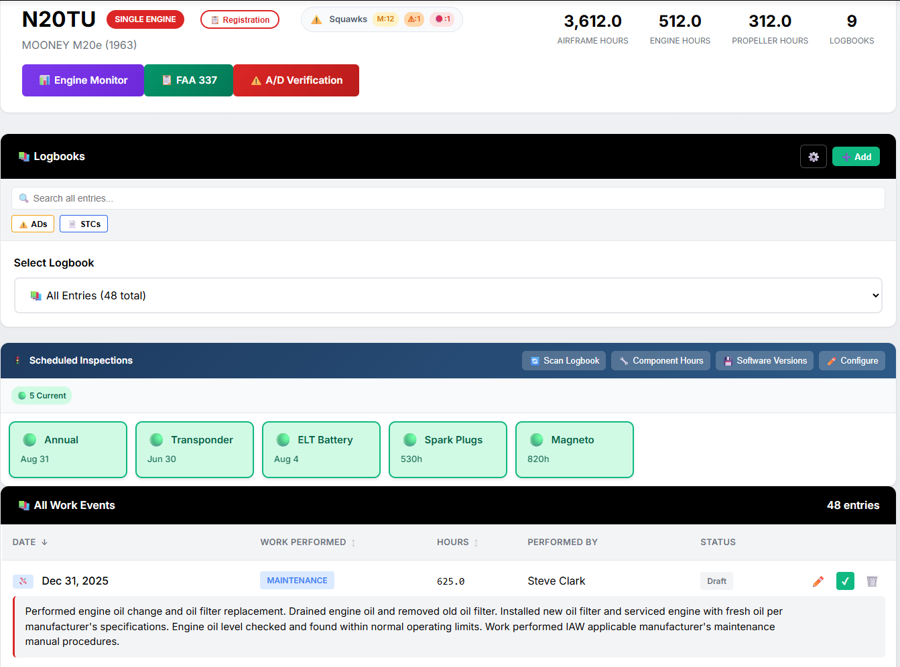Approve the draft entry with the green checkmark
This screenshot has width=900, height=667.
tap(845, 581)
